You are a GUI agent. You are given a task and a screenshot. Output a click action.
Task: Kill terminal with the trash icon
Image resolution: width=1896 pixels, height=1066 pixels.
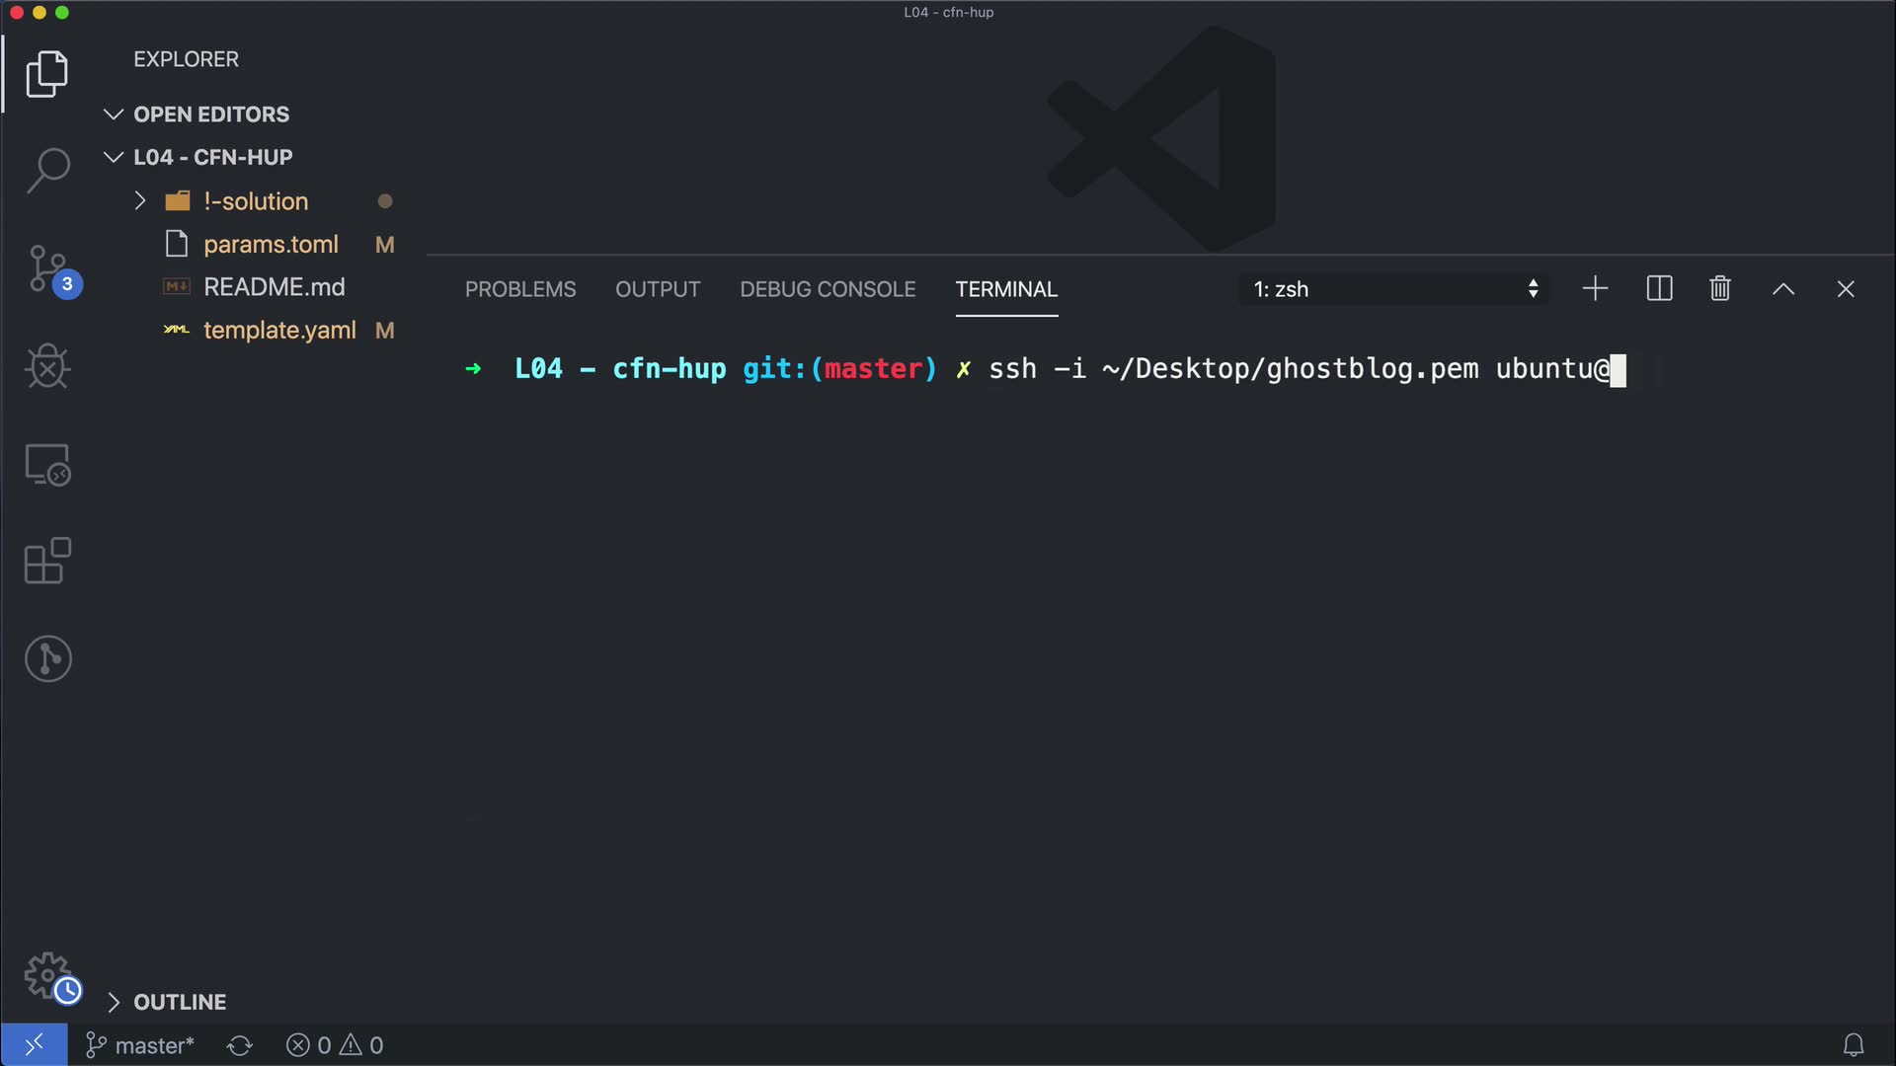1719,288
